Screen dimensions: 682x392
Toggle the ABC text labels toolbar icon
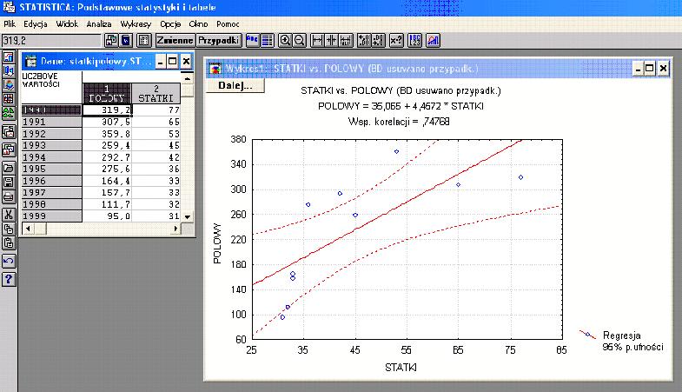click(x=252, y=41)
